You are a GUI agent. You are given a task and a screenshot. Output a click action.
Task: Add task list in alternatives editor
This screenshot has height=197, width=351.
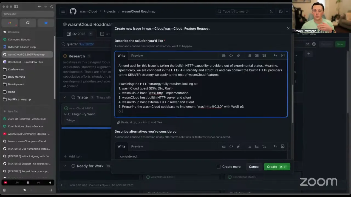264,146
